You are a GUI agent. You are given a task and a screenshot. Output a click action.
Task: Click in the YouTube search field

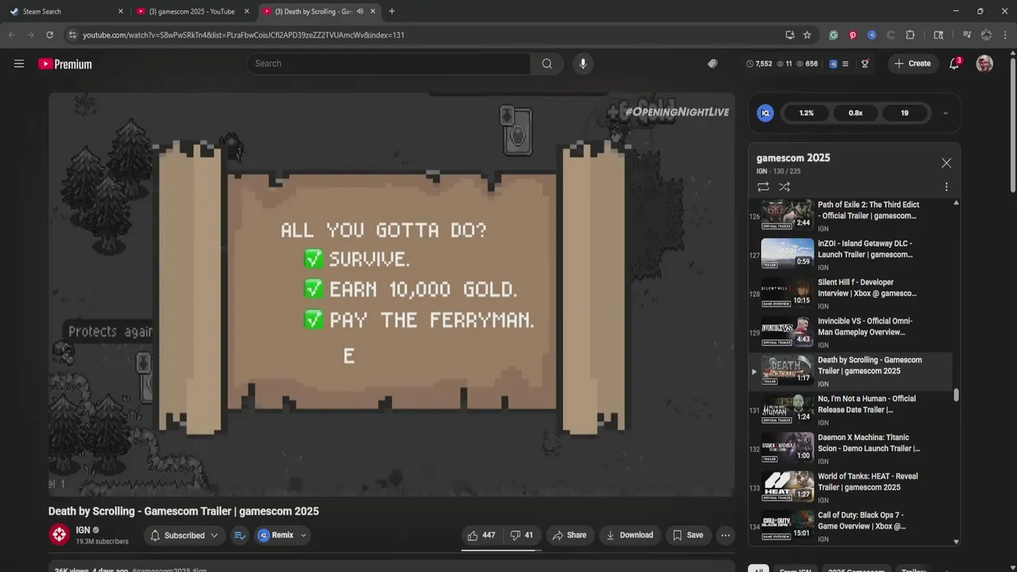(x=389, y=64)
